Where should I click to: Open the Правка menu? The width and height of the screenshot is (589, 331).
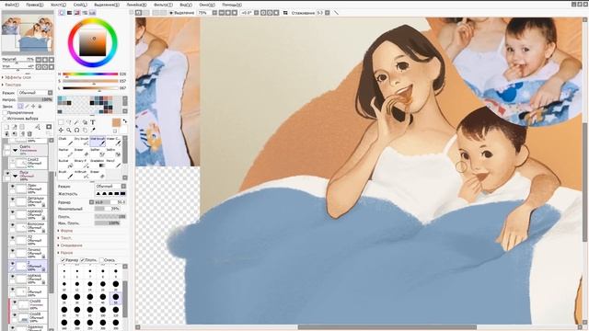point(35,5)
